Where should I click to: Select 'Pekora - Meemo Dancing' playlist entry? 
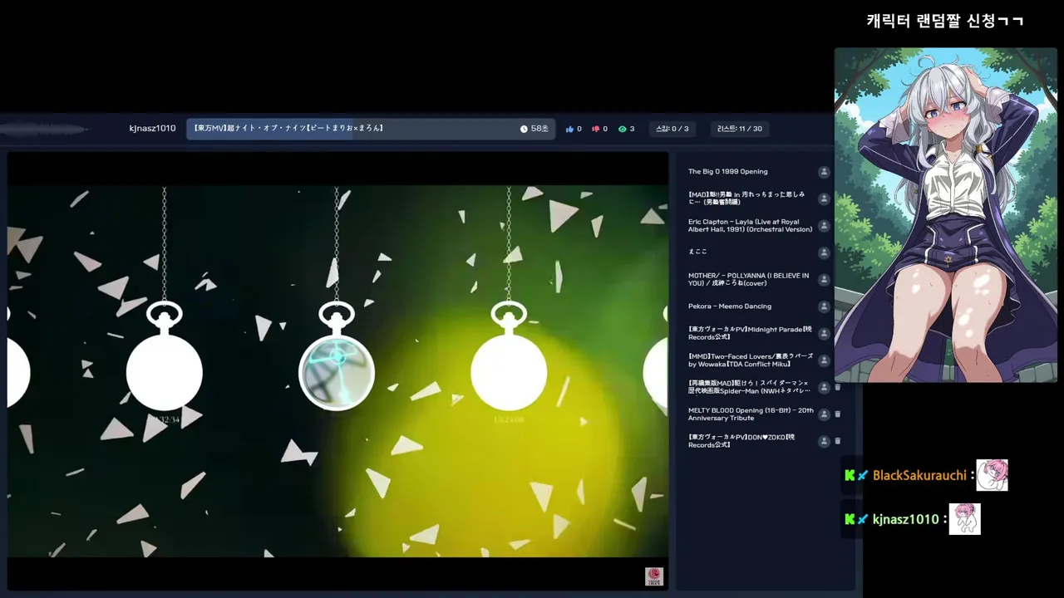pos(730,306)
